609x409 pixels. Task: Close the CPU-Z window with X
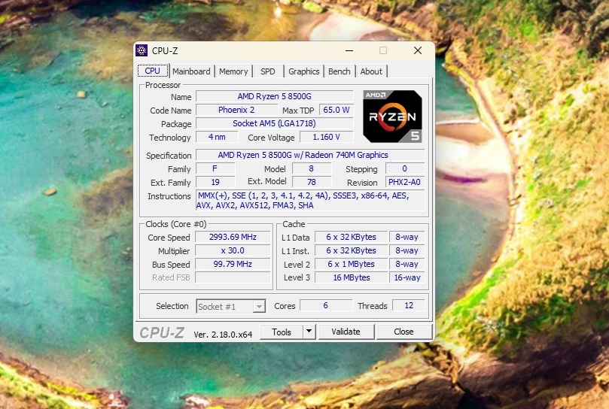418,50
